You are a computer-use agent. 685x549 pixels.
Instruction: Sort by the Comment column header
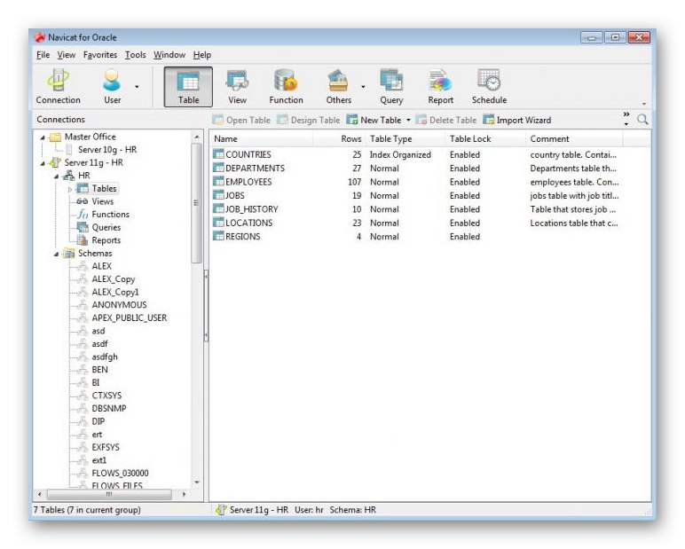click(574, 139)
